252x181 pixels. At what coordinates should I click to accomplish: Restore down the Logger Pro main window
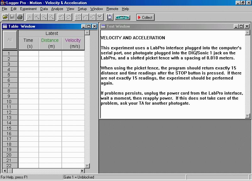click(x=243, y=3)
